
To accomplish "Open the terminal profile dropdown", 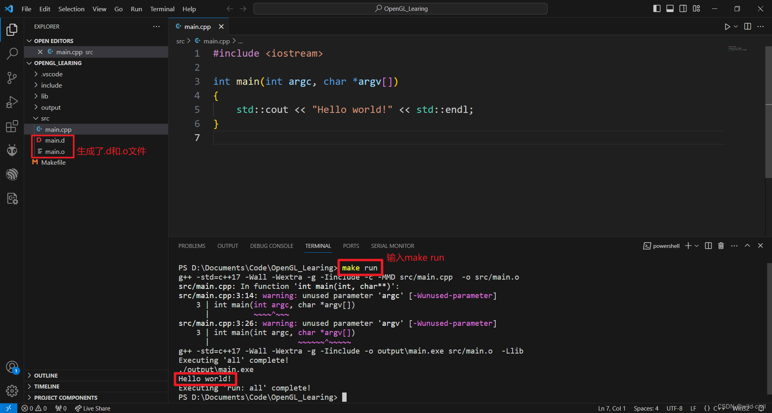I will click(697, 245).
